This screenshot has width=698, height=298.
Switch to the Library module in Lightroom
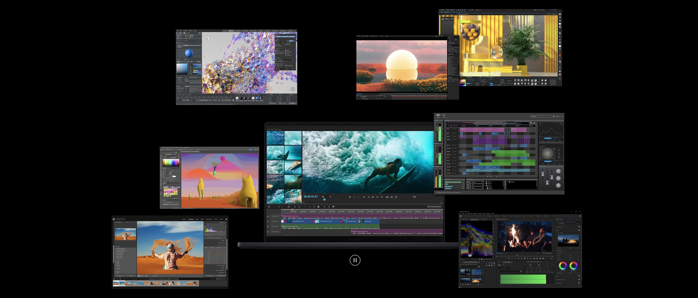(184, 219)
